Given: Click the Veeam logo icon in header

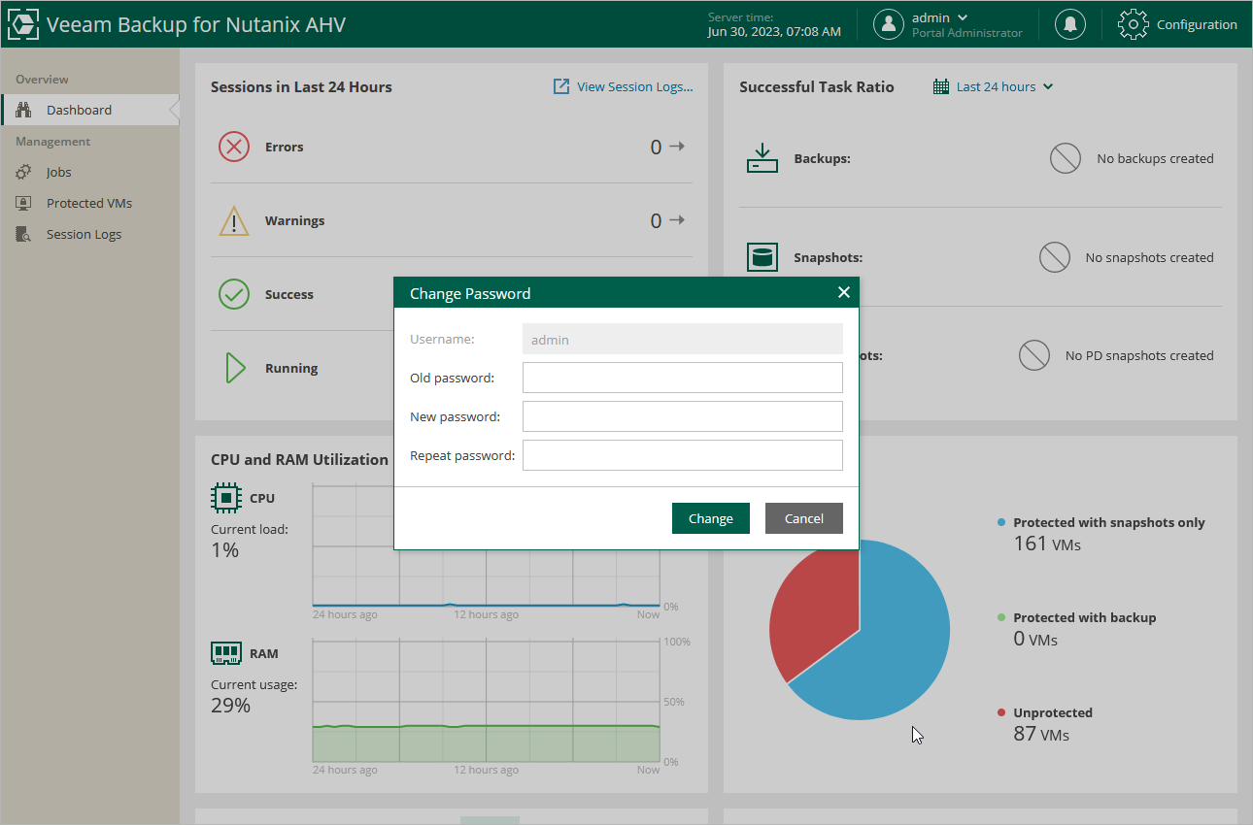Looking at the screenshot, I should pos(23,24).
